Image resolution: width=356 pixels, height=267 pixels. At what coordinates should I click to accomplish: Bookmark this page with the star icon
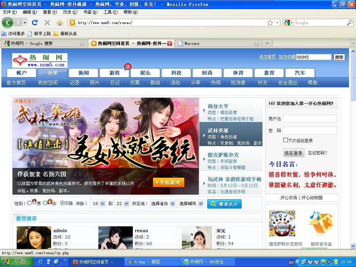point(270,23)
